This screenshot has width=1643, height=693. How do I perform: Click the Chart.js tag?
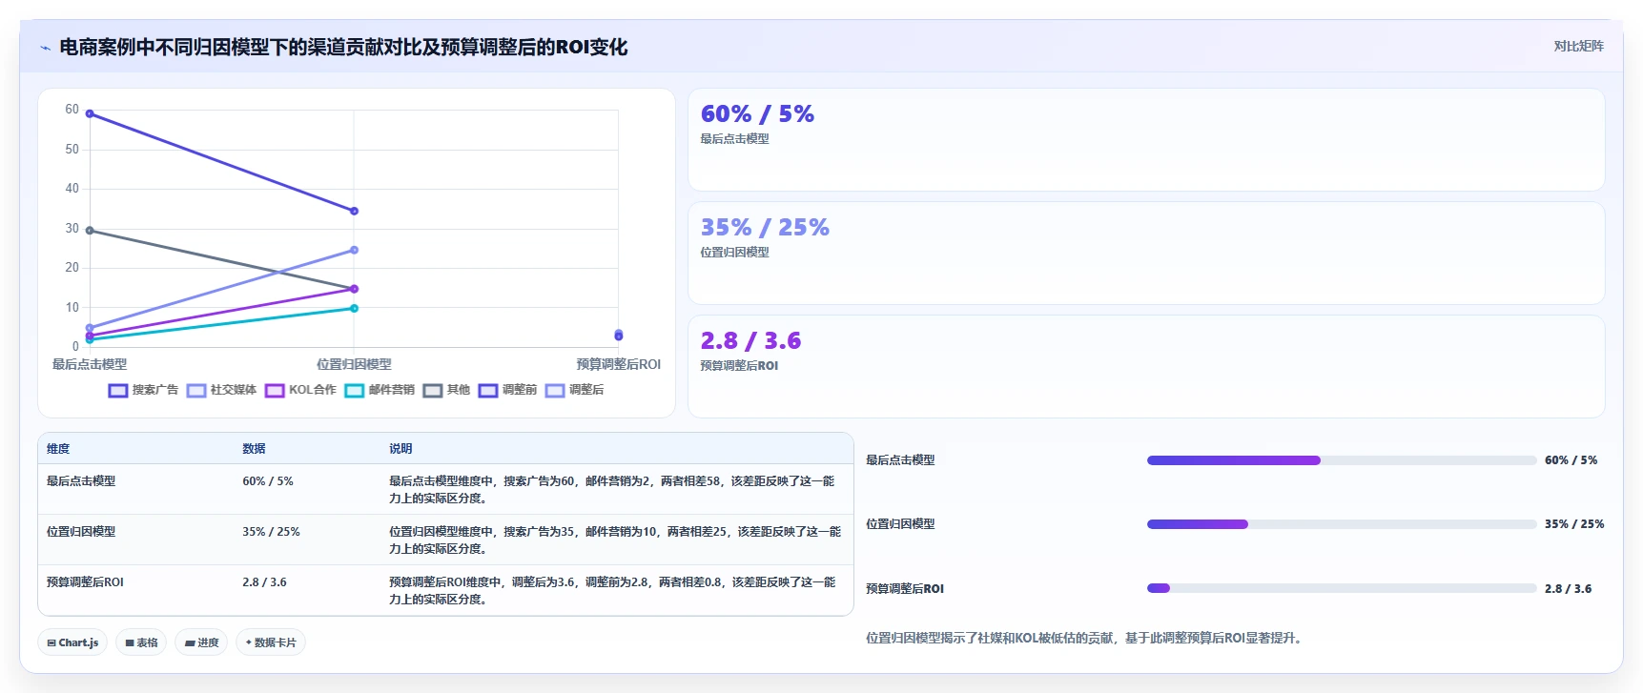click(x=73, y=642)
